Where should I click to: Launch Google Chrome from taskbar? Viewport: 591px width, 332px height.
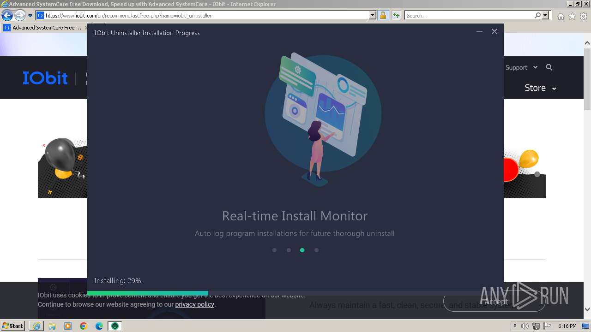(84, 326)
